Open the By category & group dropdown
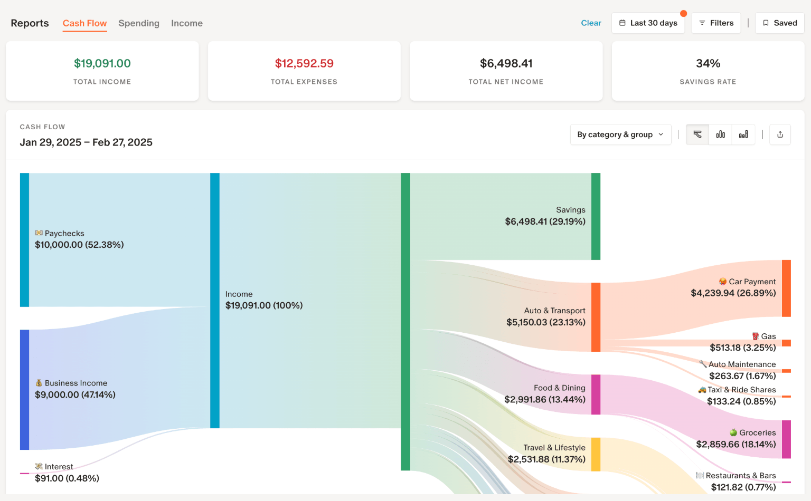This screenshot has width=811, height=501. [620, 134]
